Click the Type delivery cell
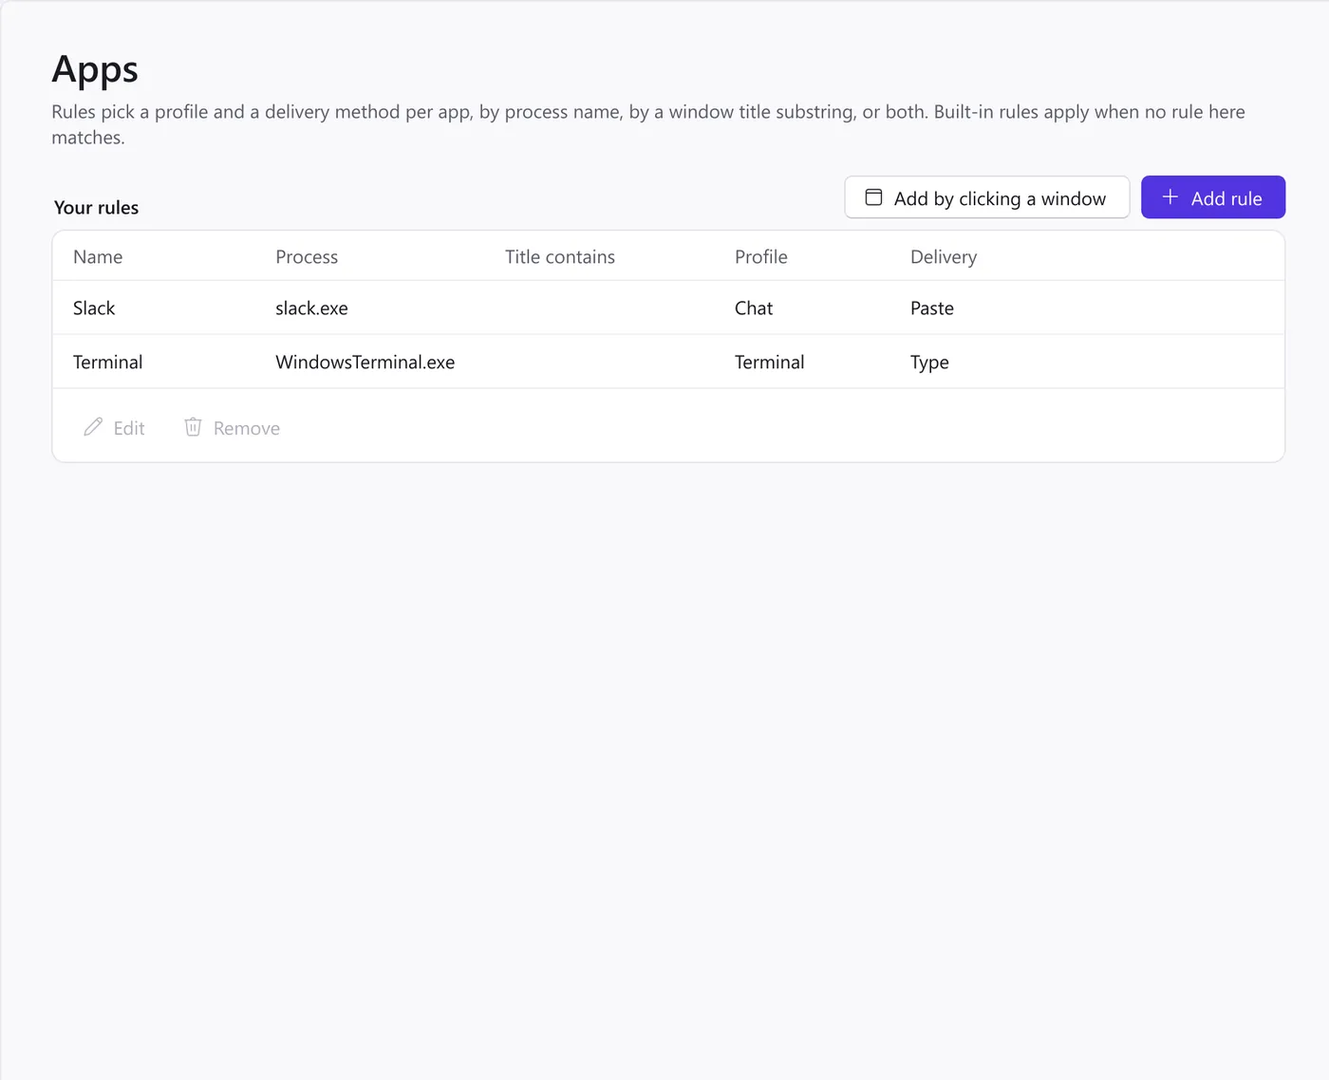The image size is (1329, 1080). (929, 363)
